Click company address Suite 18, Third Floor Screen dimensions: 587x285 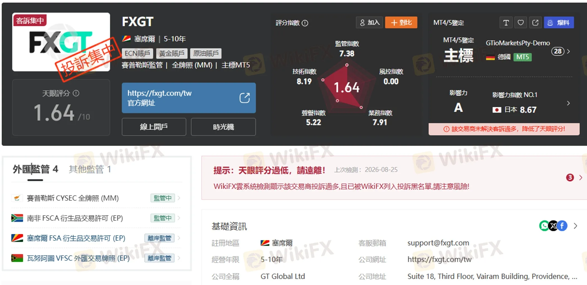(x=492, y=276)
